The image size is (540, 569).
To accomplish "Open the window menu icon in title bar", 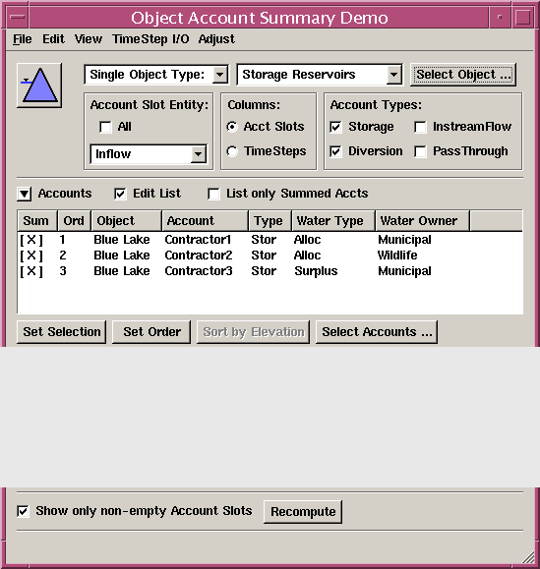I will click(x=17, y=17).
